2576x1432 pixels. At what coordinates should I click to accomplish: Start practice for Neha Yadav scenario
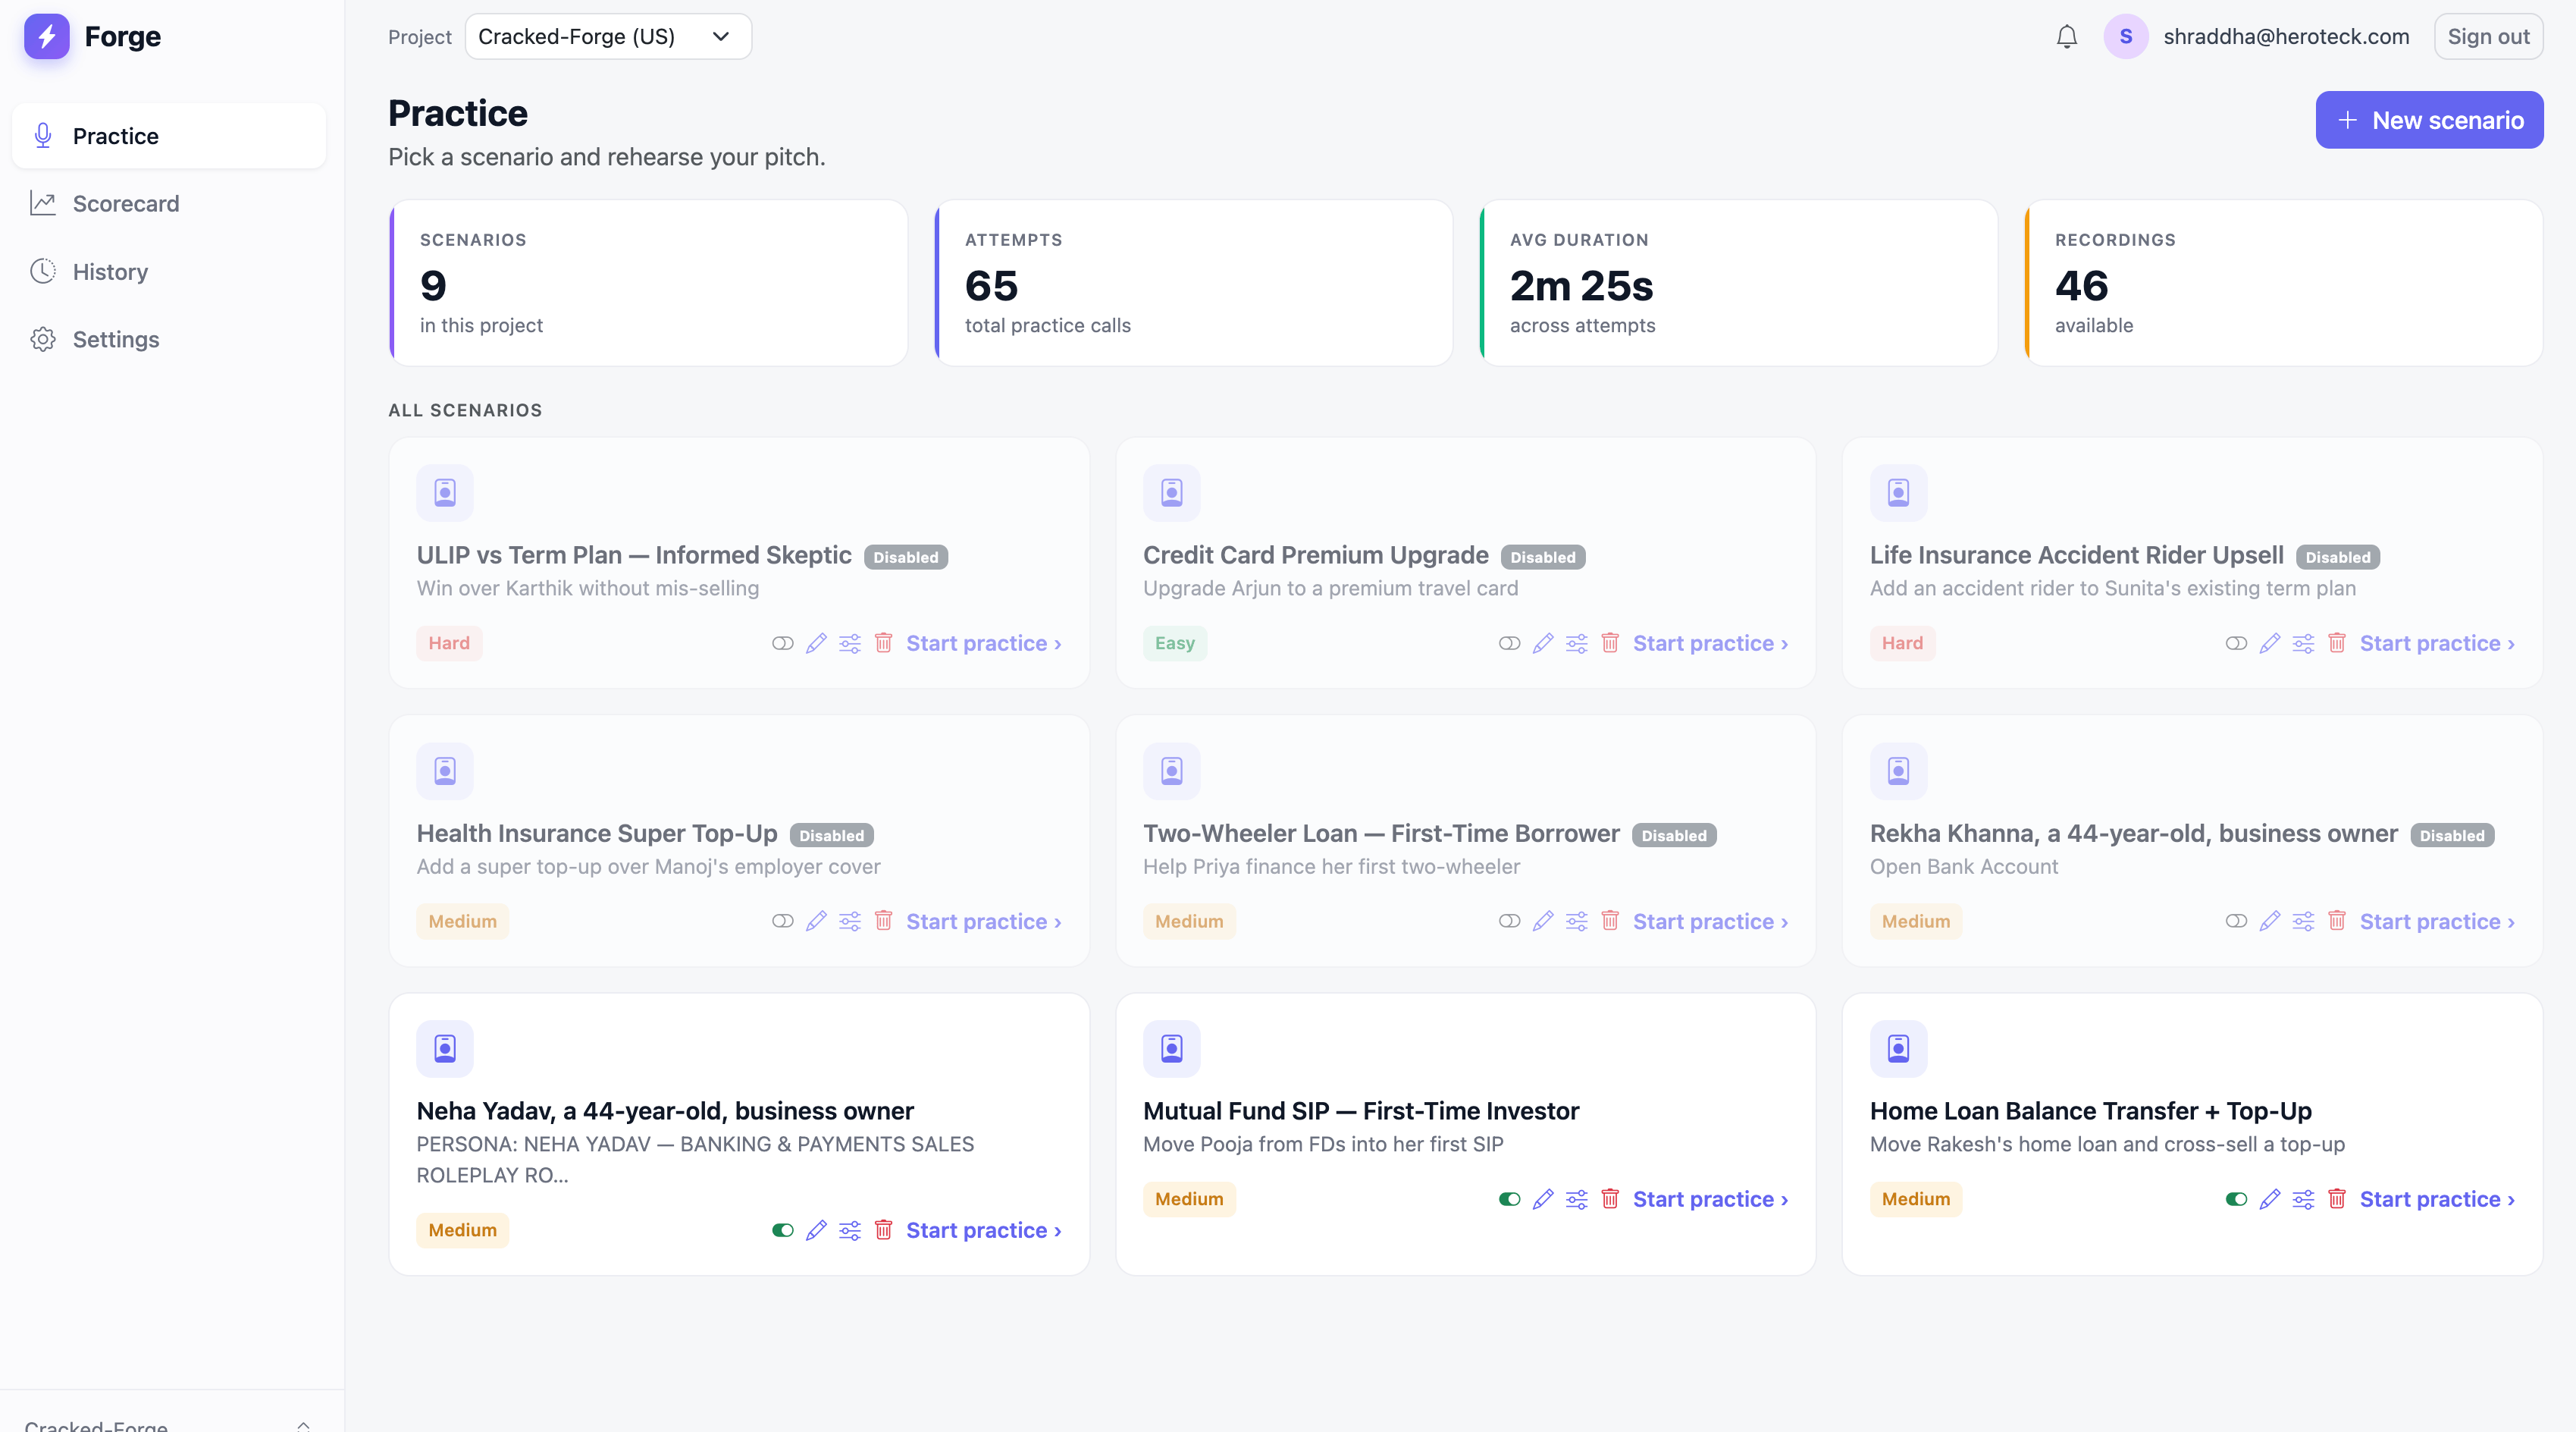[x=984, y=1231]
